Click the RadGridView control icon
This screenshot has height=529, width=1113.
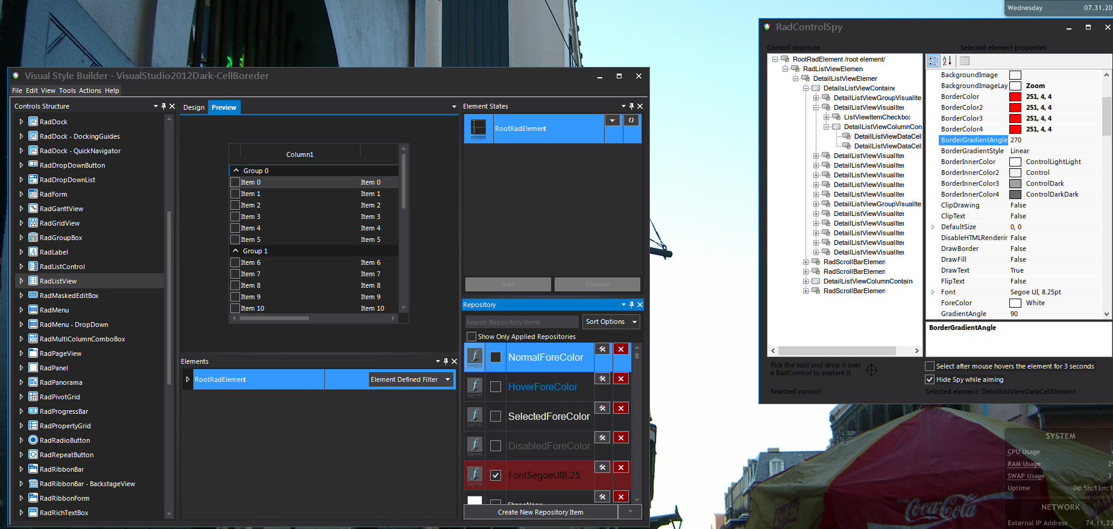point(33,223)
